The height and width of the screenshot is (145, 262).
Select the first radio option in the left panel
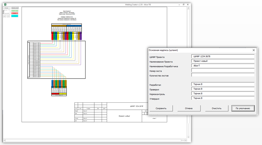[x=3, y=11]
